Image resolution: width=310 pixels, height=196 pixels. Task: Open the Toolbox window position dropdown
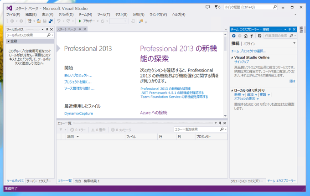[x=42, y=29]
